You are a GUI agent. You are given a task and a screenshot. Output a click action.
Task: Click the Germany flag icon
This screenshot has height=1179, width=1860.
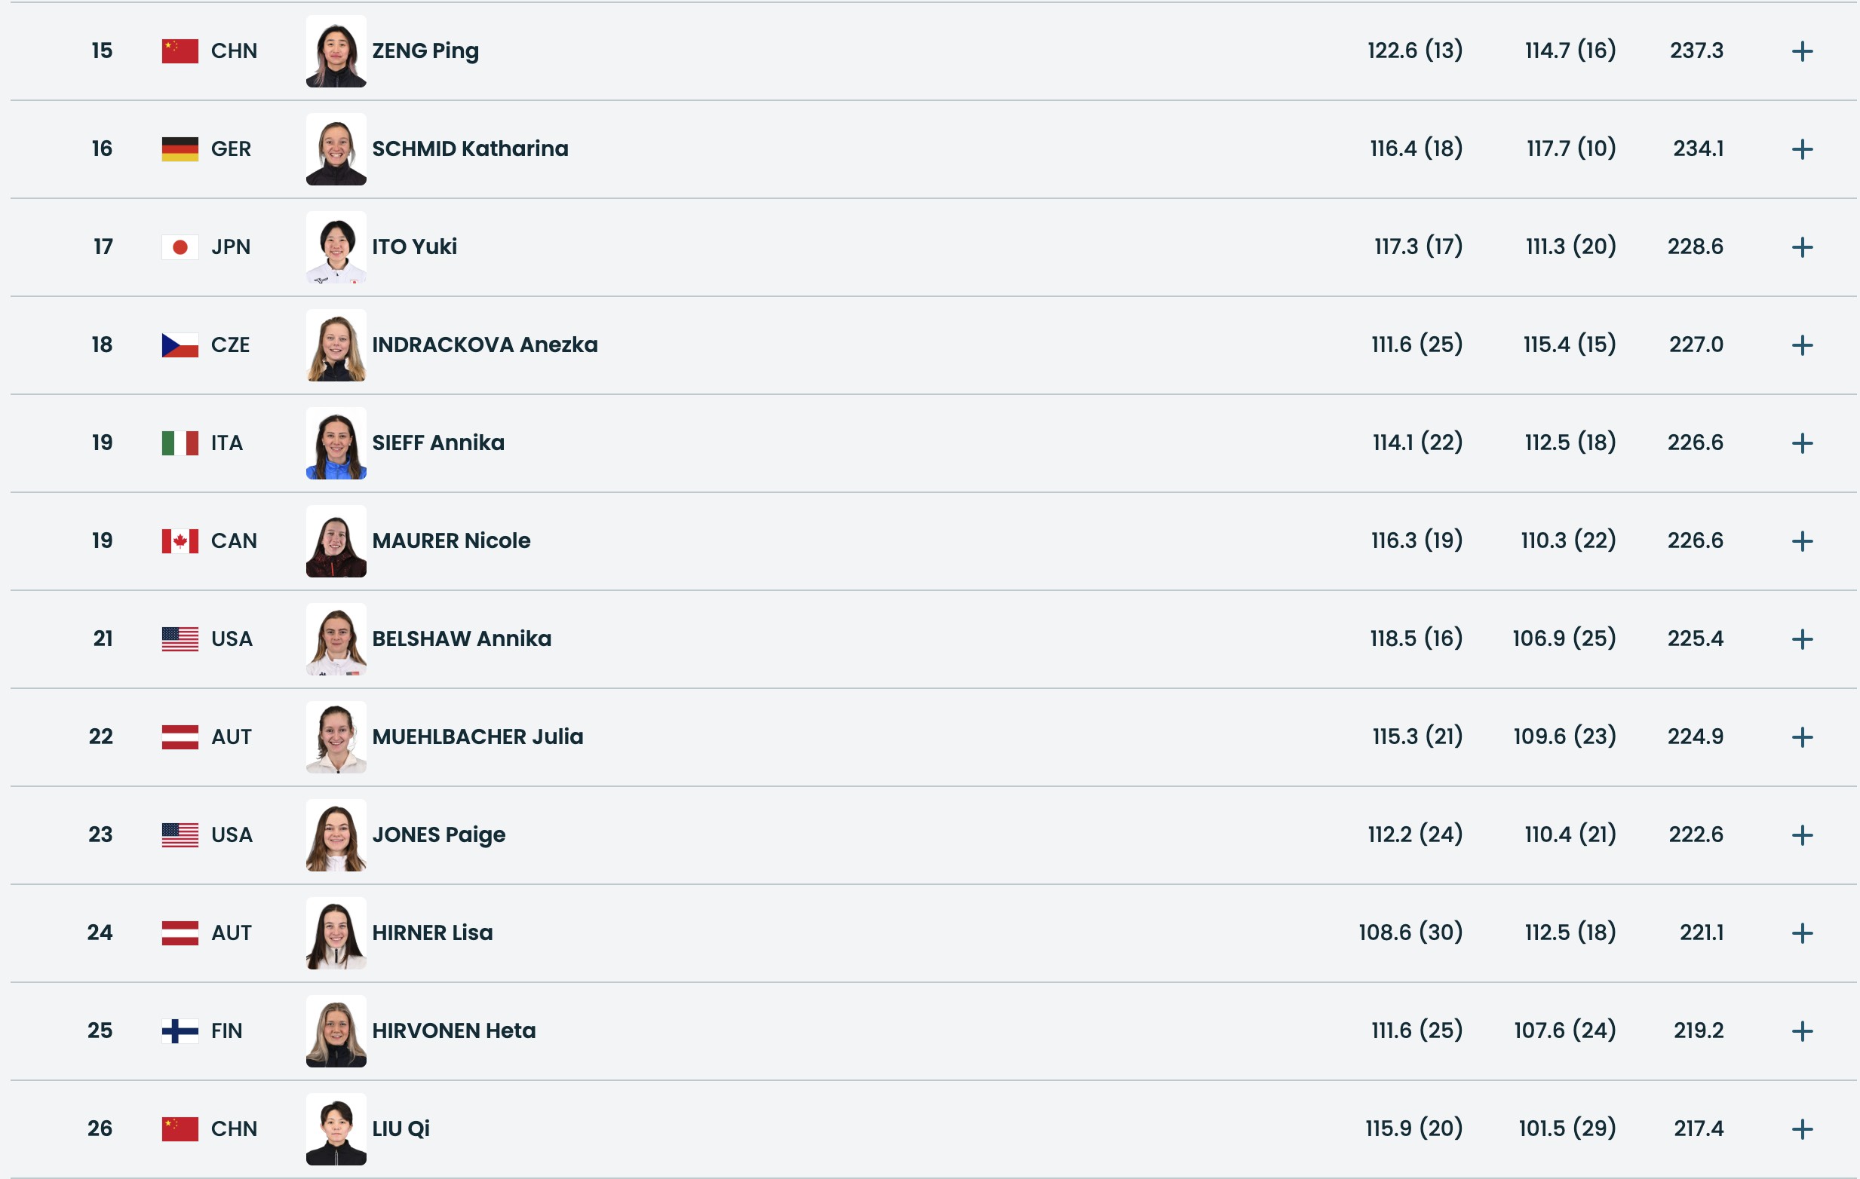(180, 150)
